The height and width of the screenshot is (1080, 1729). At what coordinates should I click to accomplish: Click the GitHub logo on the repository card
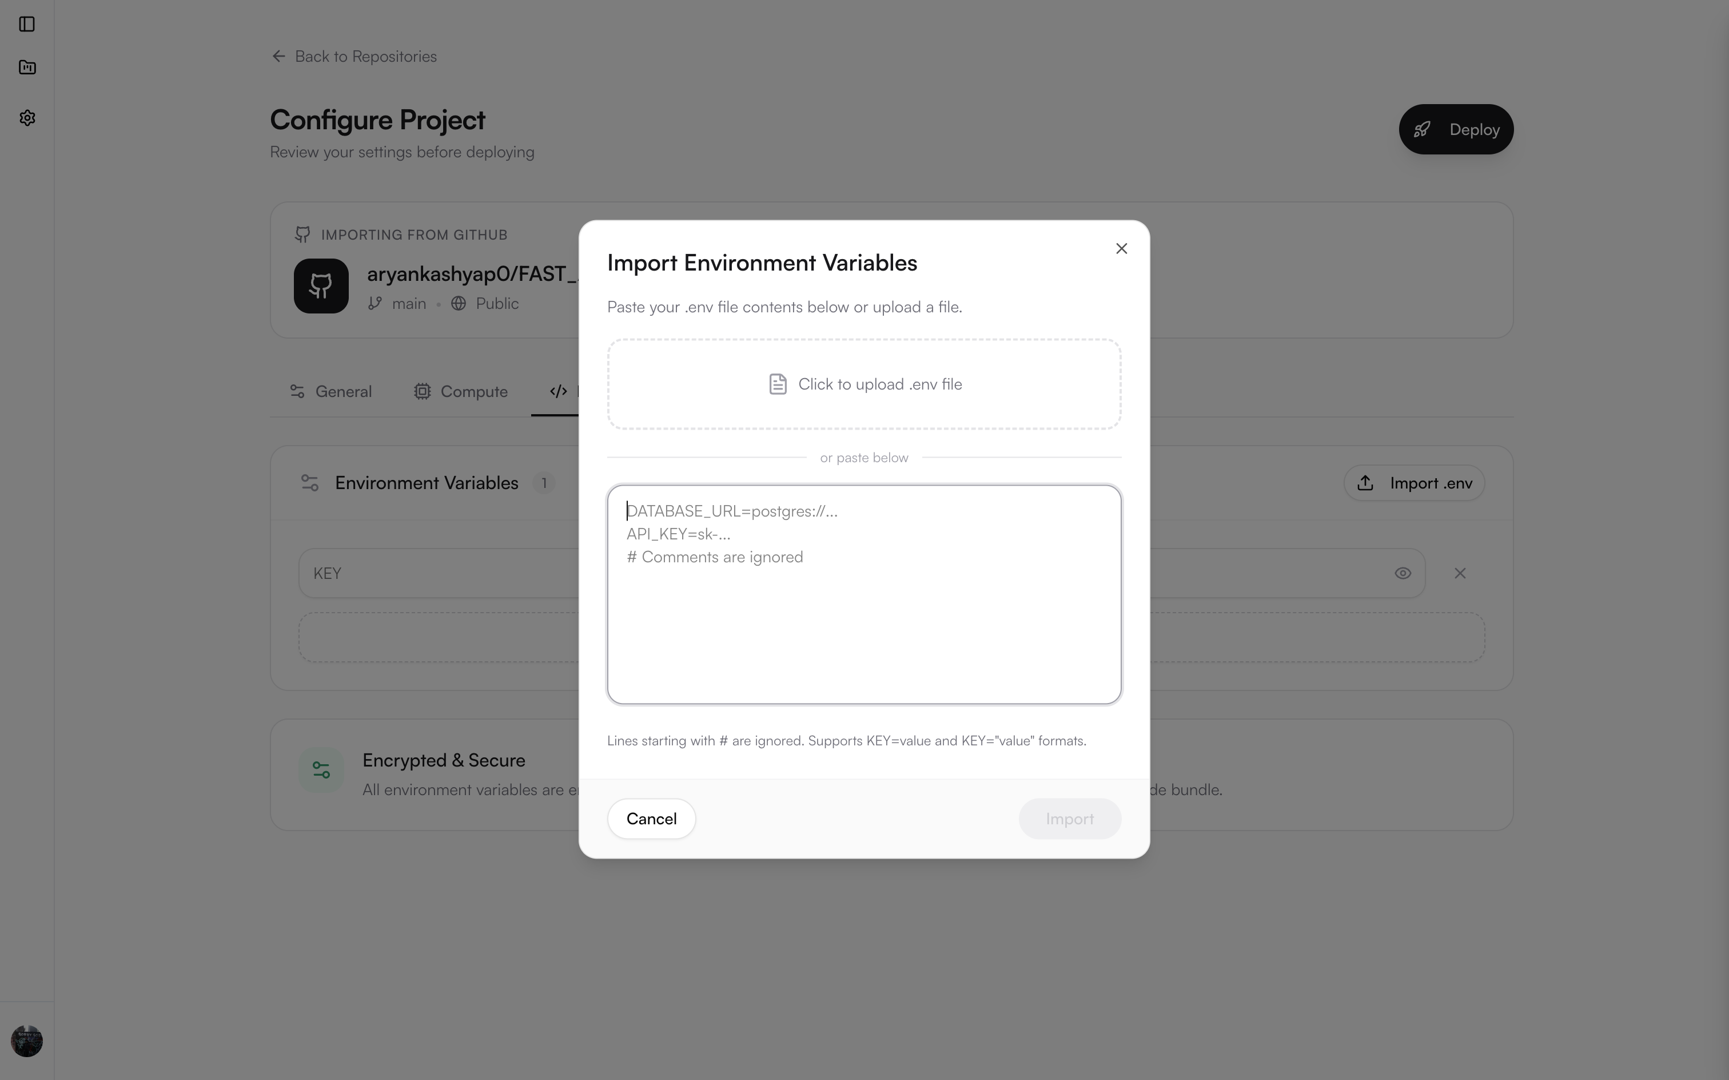tap(321, 285)
